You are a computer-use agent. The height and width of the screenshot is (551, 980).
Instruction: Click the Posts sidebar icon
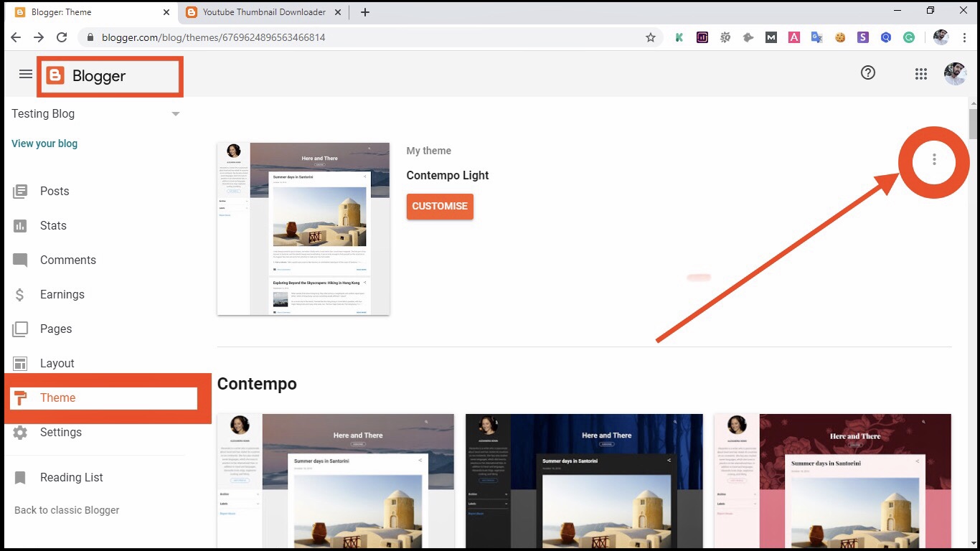[20, 191]
